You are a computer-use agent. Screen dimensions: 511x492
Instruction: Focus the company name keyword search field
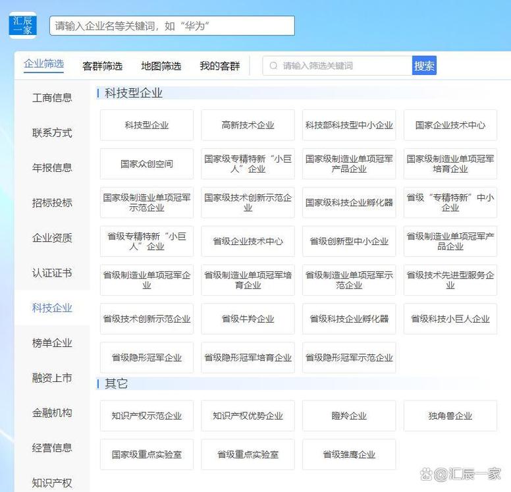(x=172, y=26)
